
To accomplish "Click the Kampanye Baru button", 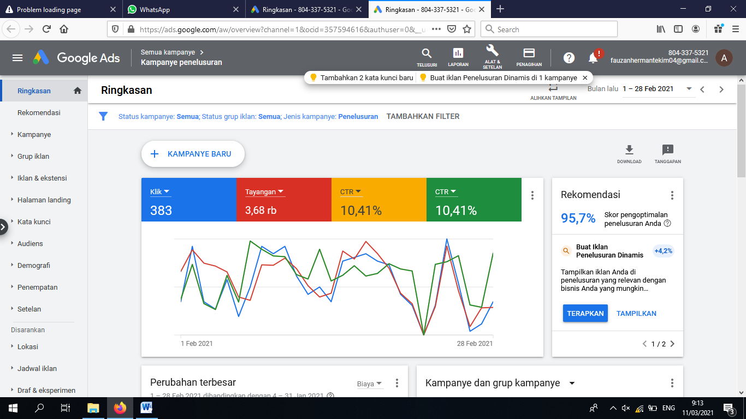I will (193, 154).
